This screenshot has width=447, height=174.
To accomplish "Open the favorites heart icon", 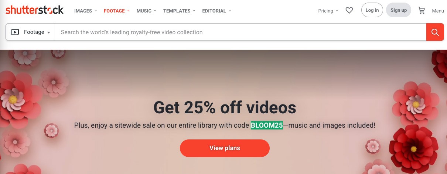I will click(349, 11).
